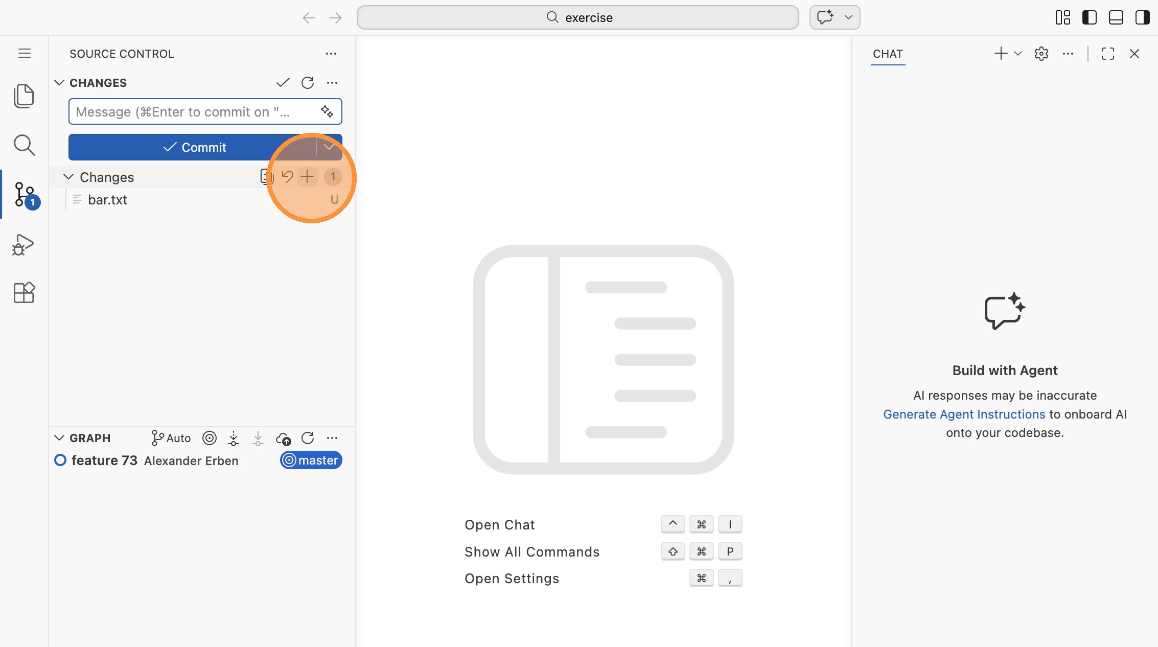This screenshot has height=647, width=1158.
Task: Click Stage All Changes plus icon
Action: pyautogui.click(x=307, y=177)
